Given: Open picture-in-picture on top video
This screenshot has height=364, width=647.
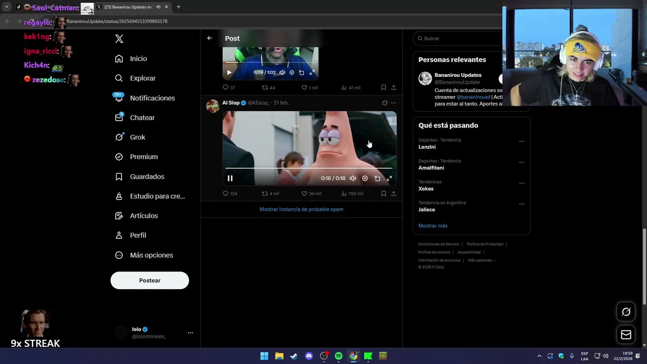Looking at the screenshot, I should click(302, 72).
